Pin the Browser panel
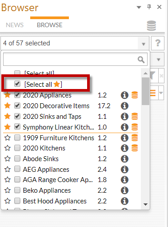Viewport: 168px width, 227px height. coord(149,7)
